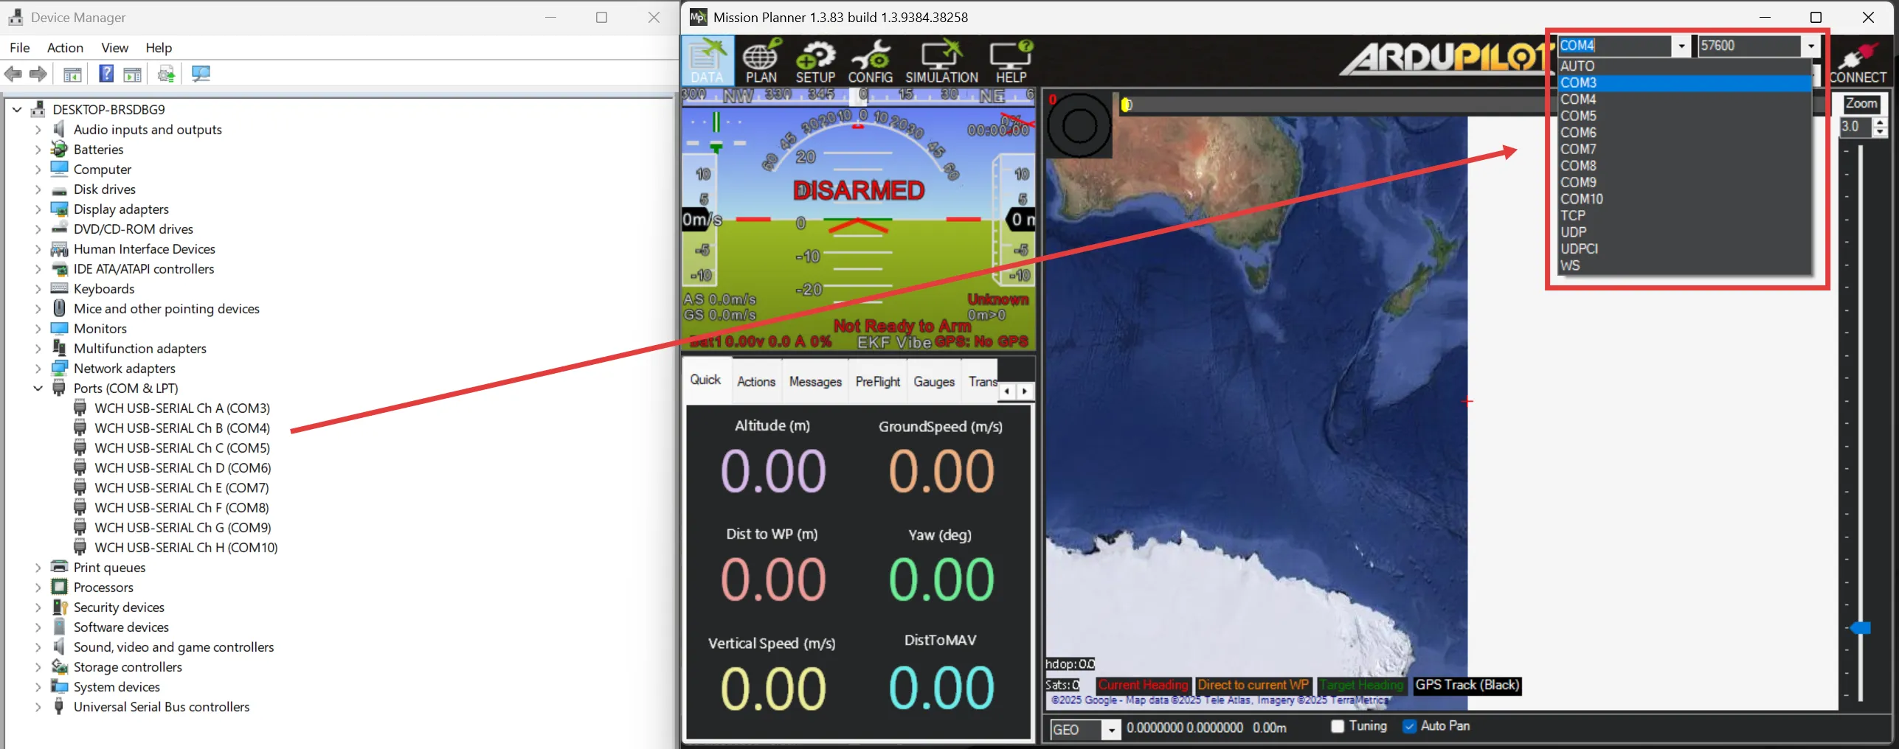Expand the Print queues node
Viewport: 1899px width, 749px height.
[38, 567]
